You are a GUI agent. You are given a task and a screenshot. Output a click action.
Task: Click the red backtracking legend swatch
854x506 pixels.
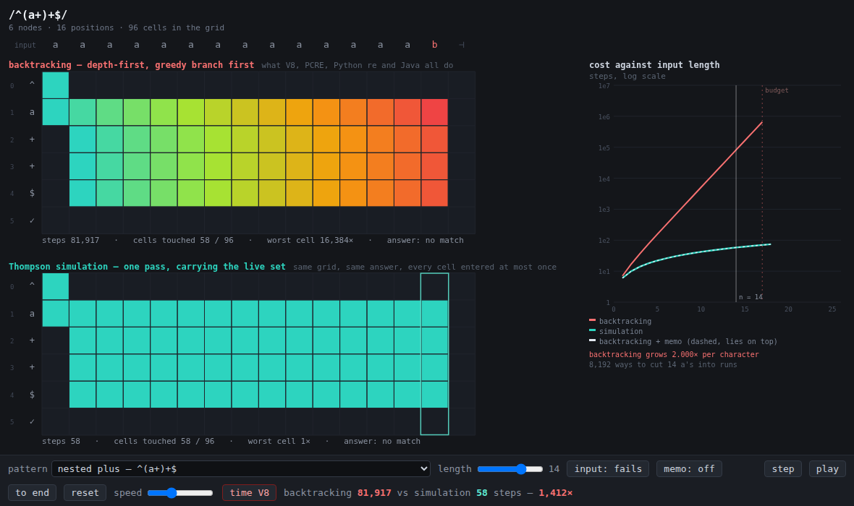pyautogui.click(x=593, y=320)
